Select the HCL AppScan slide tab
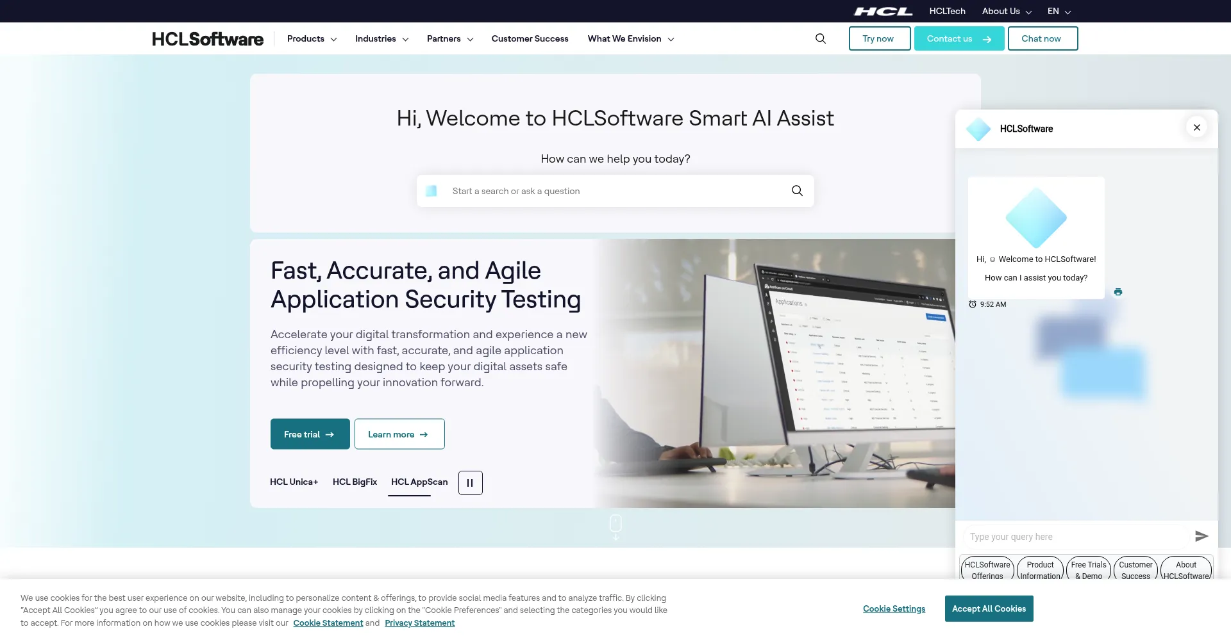The height and width of the screenshot is (636, 1231). point(419,482)
